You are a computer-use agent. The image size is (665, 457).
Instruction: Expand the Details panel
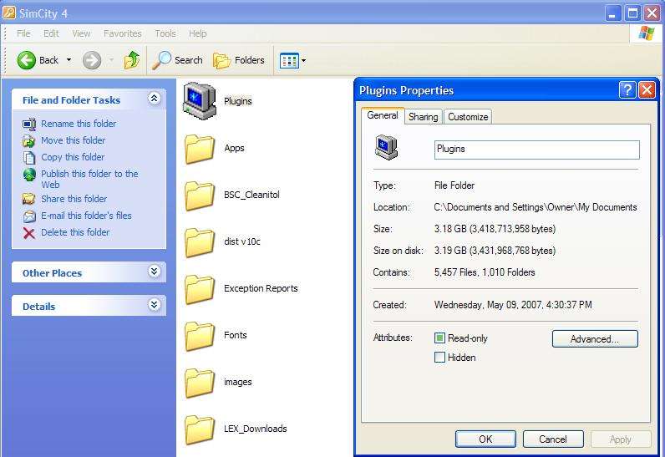click(155, 305)
